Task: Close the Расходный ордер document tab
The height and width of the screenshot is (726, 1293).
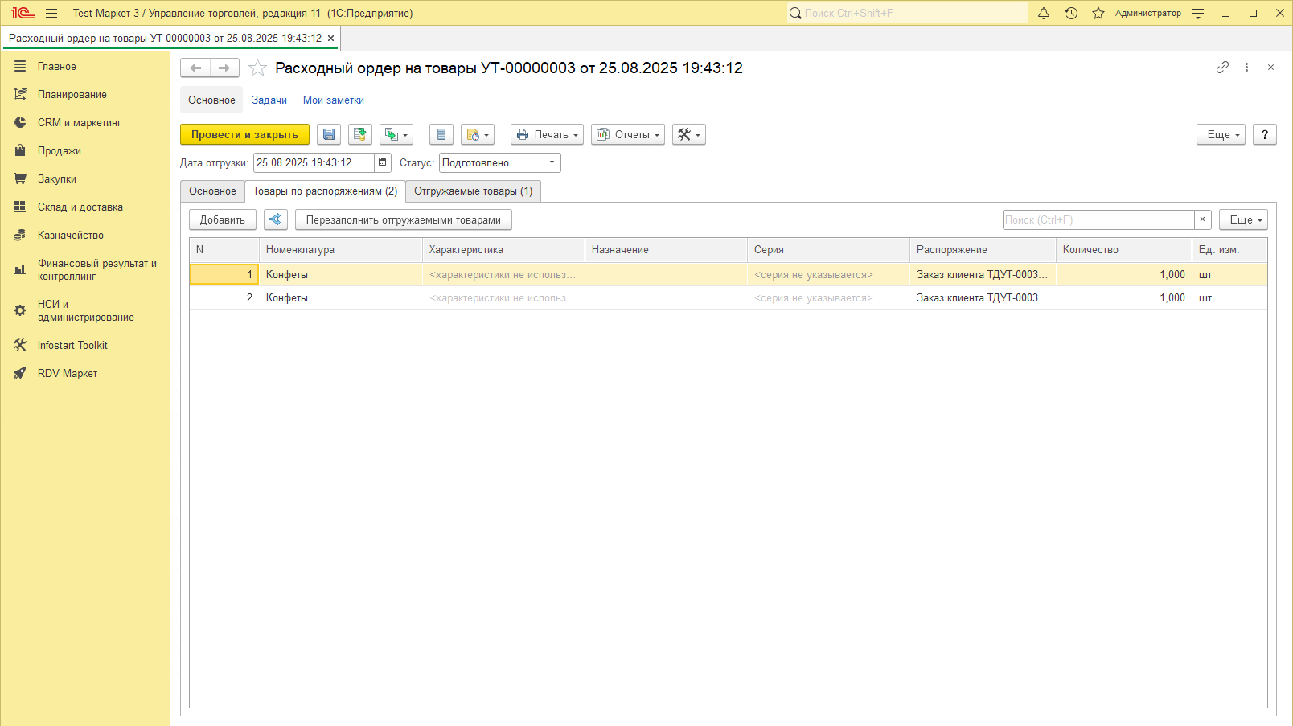Action: [330, 38]
